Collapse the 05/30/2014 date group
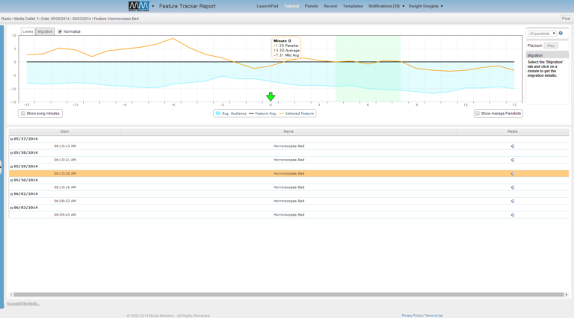The height and width of the screenshot is (318, 574). 11,180
